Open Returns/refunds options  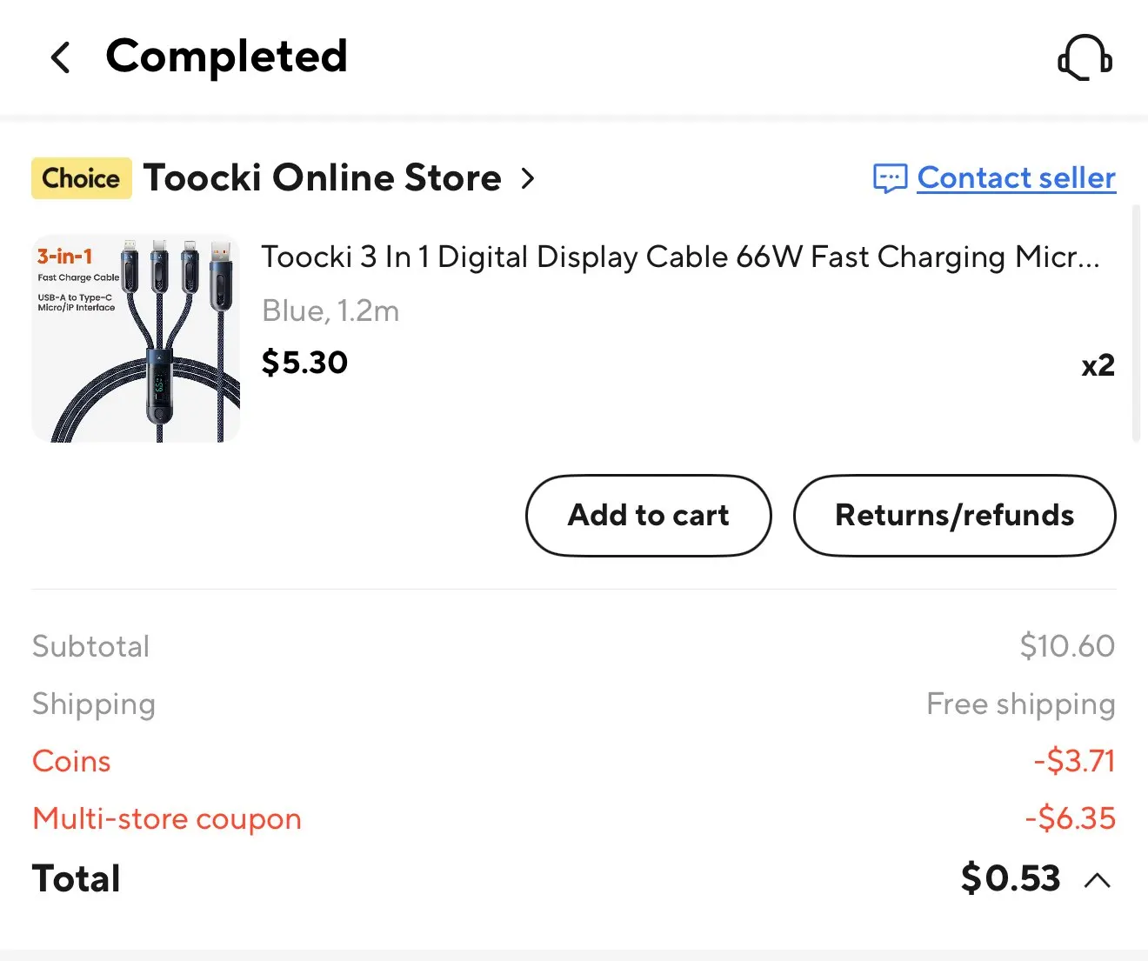pyautogui.click(x=954, y=515)
